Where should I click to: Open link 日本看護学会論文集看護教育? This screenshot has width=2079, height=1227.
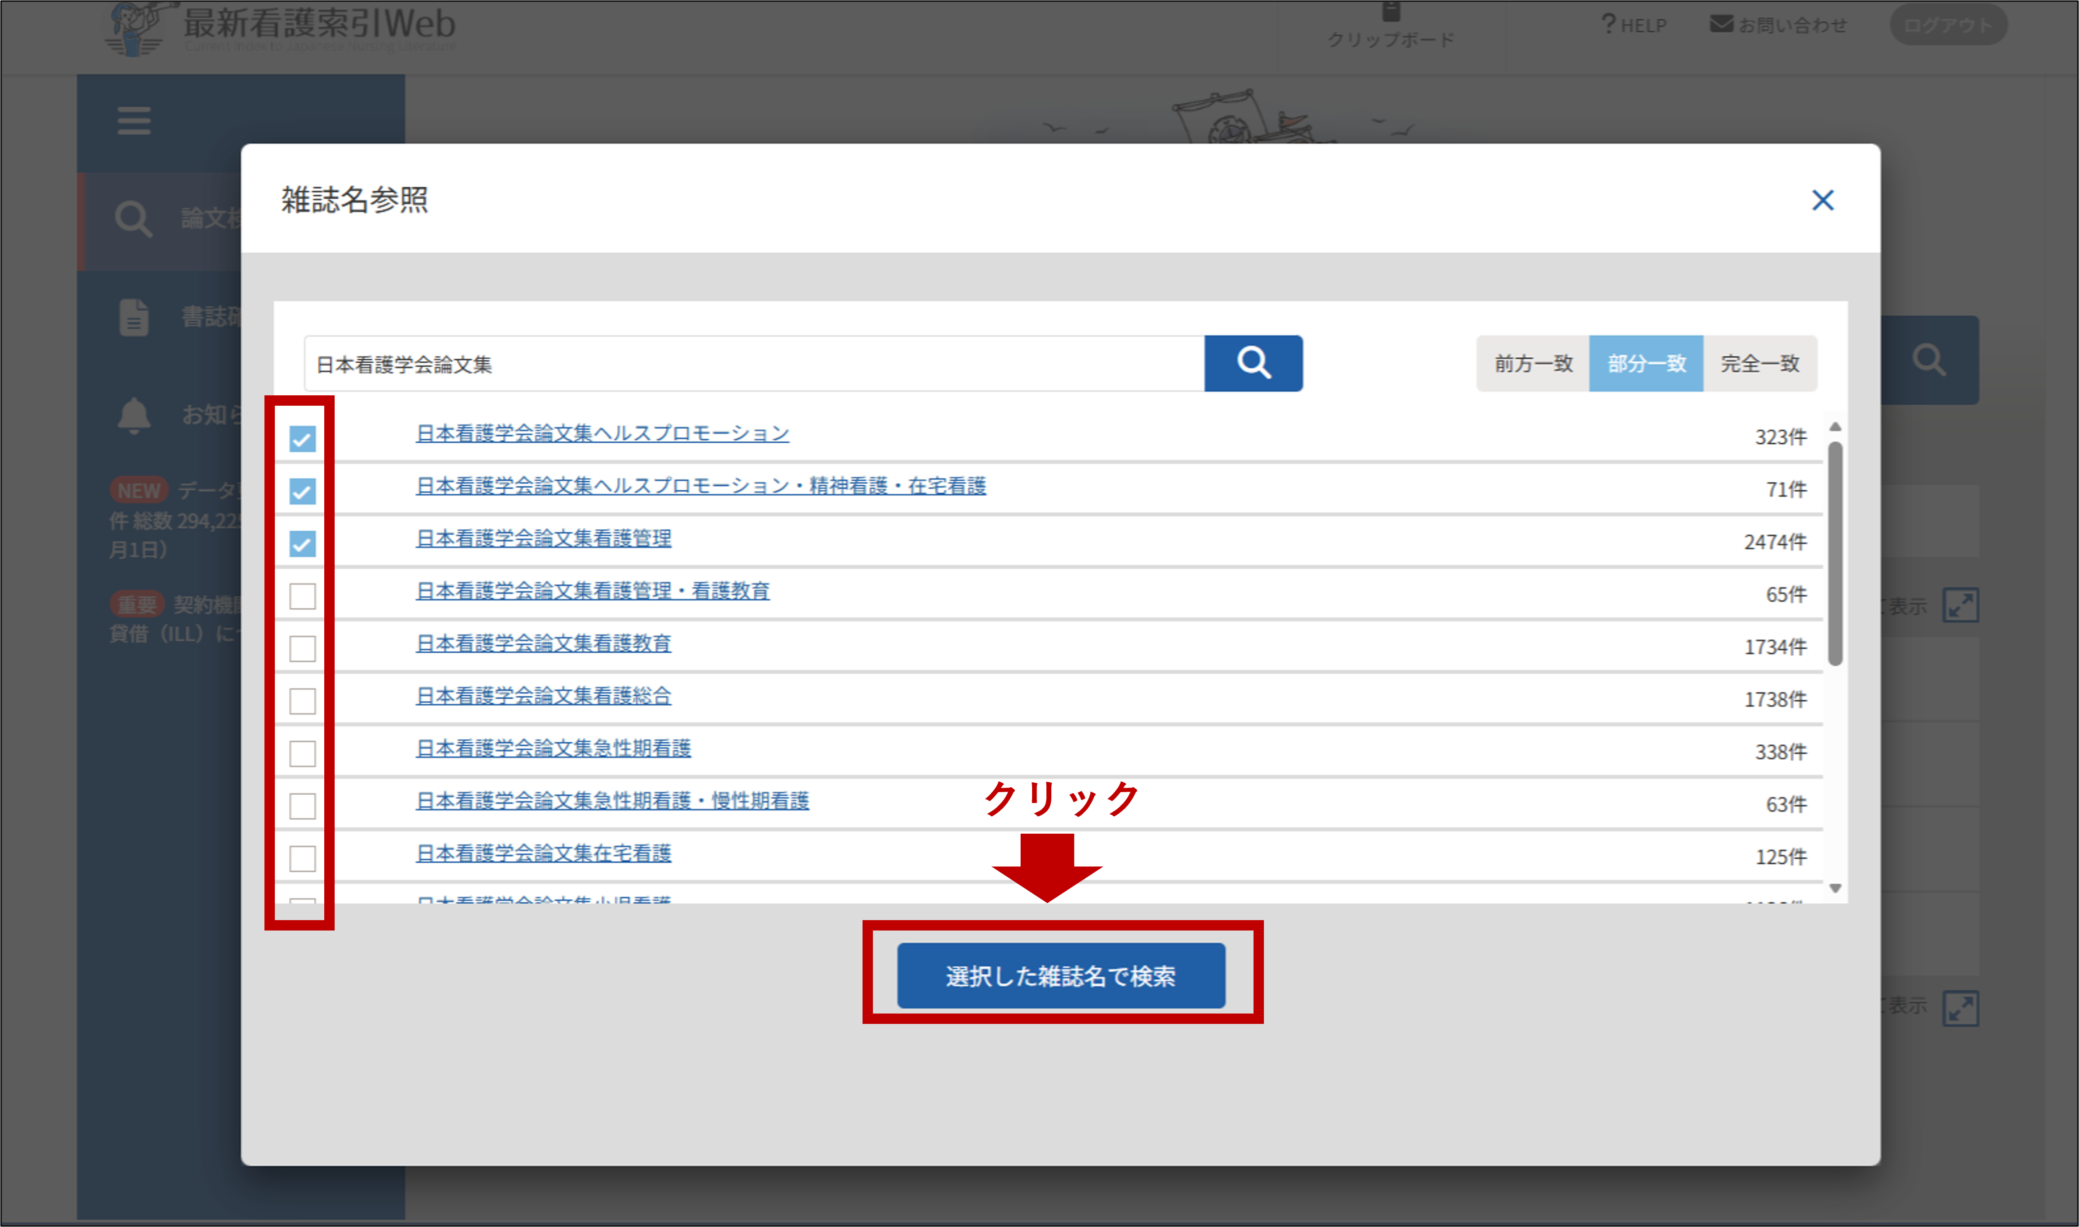[543, 643]
